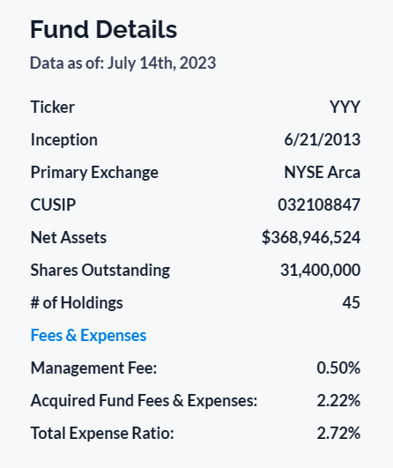Click the Management Fee 0.50% value

pos(338,368)
